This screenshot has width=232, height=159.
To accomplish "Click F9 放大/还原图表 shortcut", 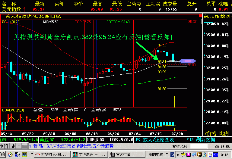I will click(x=155, y=140).
